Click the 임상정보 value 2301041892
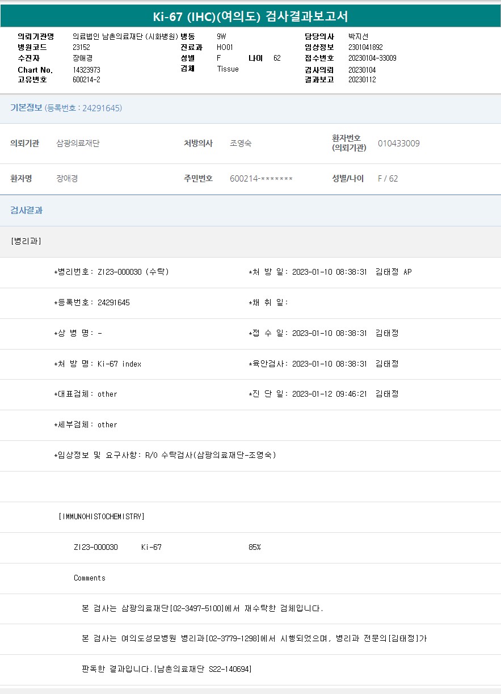The image size is (501, 694). [x=365, y=48]
